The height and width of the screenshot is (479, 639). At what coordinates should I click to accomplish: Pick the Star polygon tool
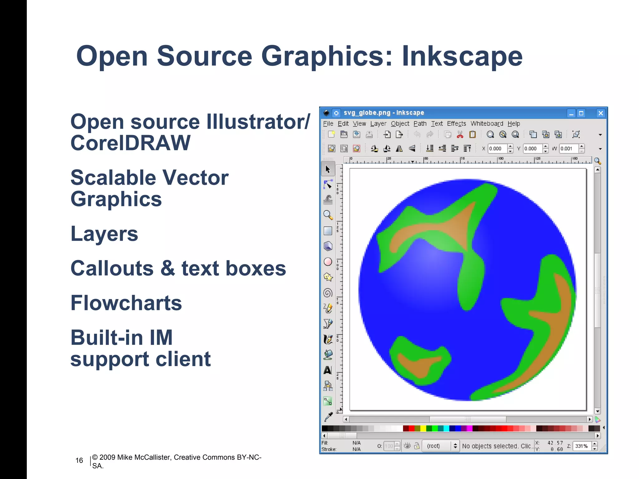click(x=328, y=277)
